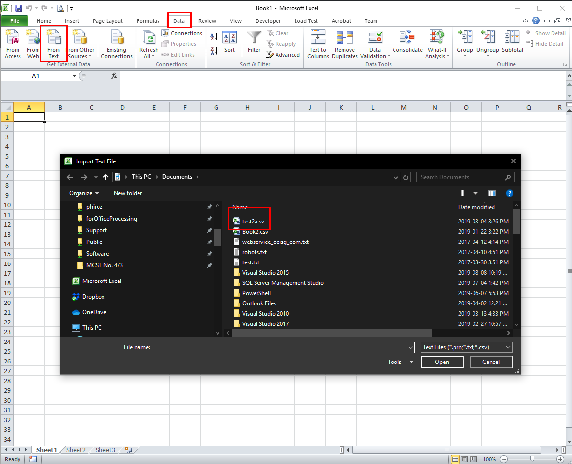Click the Sort Z to A icon
Viewport: 572px width, 464px height.
point(214,51)
